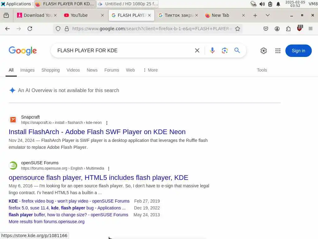Click into the Google search text field
This screenshot has height=239, width=318.
(x=124, y=50)
